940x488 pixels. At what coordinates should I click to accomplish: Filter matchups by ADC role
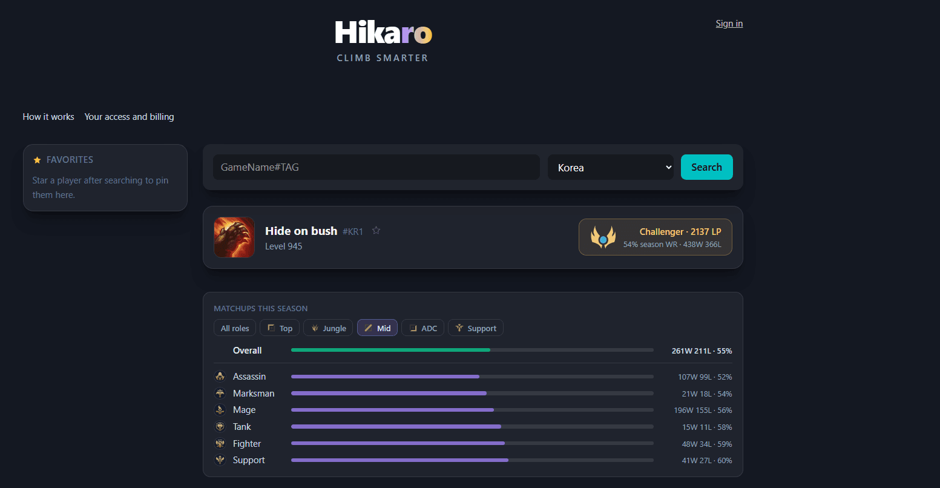point(423,328)
